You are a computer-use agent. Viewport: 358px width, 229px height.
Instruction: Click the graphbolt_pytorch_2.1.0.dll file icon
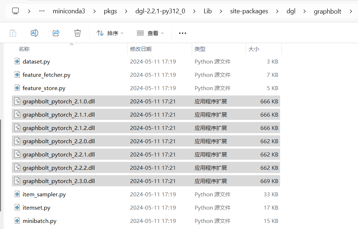[x=17, y=101]
